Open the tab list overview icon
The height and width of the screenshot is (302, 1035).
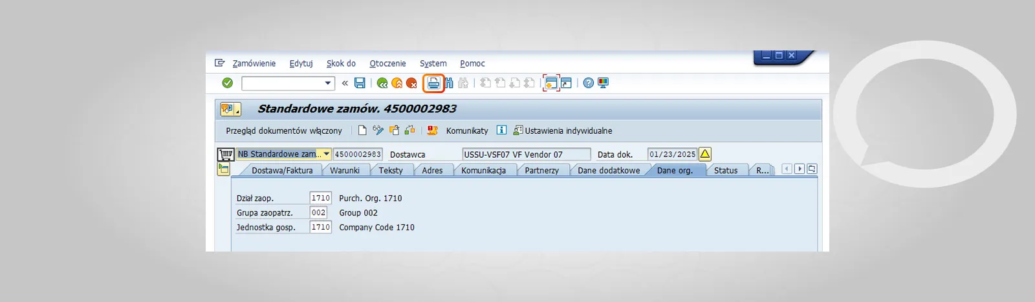(x=812, y=169)
